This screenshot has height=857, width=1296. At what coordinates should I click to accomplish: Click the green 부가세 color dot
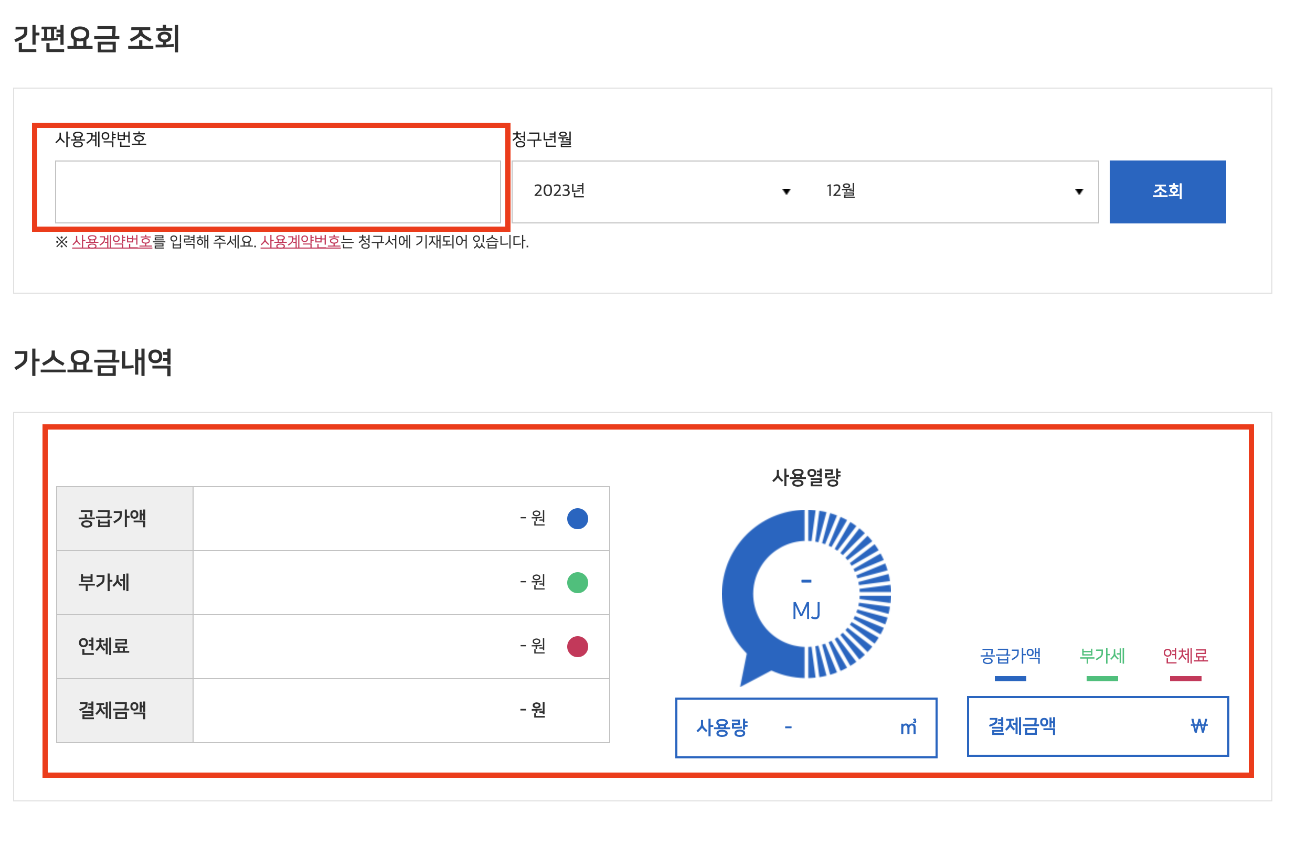coord(578,583)
